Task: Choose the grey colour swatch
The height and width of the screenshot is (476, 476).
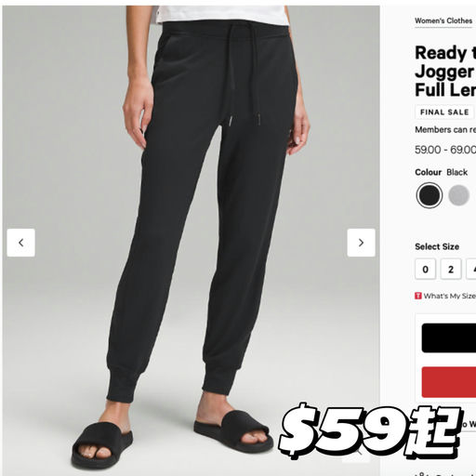Action: [x=458, y=195]
